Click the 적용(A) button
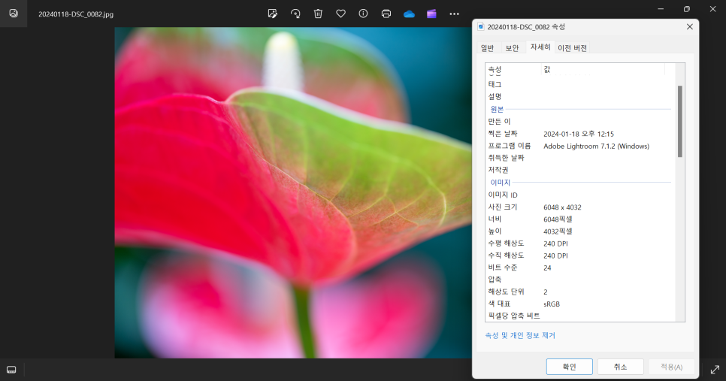Screen dimensions: 726x381 point(671,367)
